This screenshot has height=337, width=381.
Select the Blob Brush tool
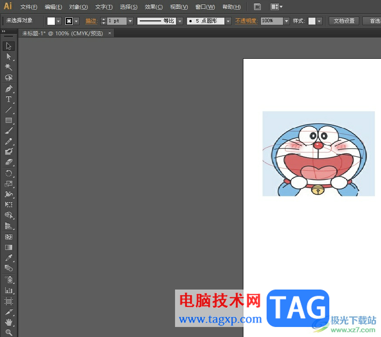coord(9,152)
